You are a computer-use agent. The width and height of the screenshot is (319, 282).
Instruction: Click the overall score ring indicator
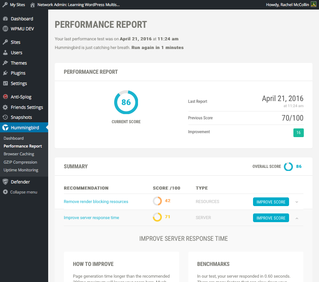(x=288, y=167)
